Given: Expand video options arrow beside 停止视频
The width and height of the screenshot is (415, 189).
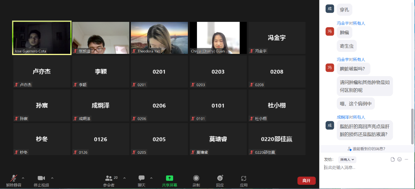Looking at the screenshot, I should 52,178.
